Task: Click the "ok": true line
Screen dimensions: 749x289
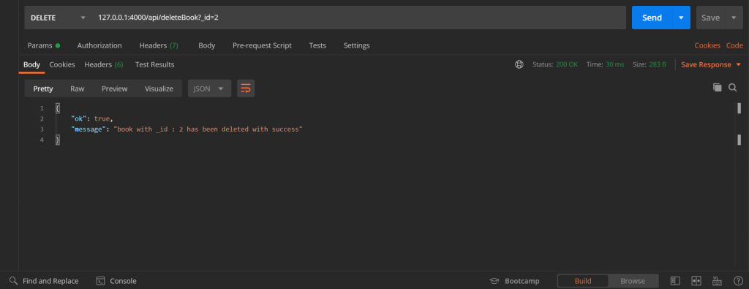Action: (91, 119)
